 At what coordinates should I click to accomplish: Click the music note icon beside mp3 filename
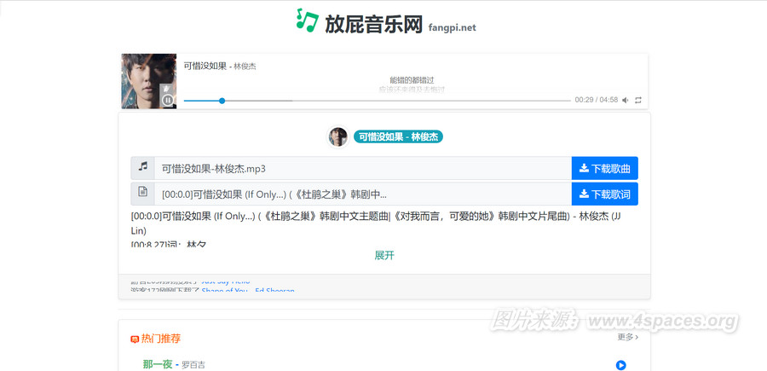143,167
